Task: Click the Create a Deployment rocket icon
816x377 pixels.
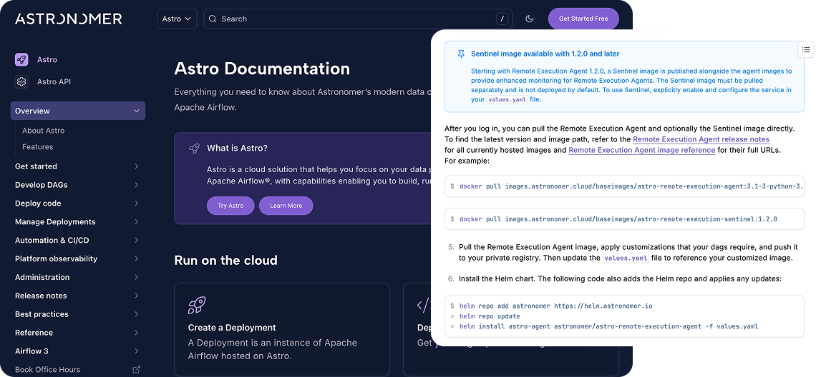Action: point(197,306)
